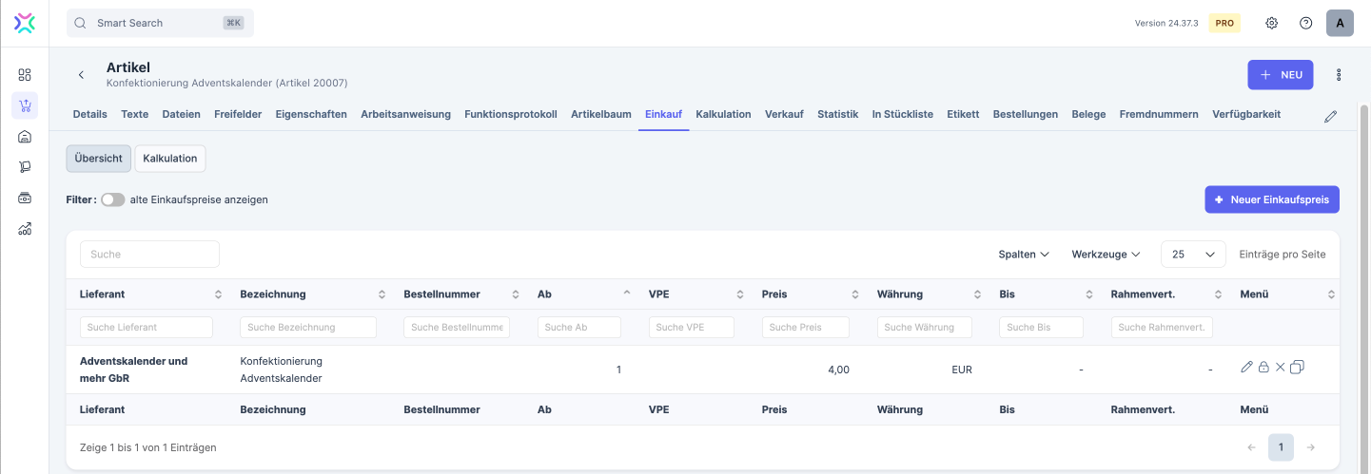The width and height of the screenshot is (1371, 474).
Task: Open the dashboard grid icon in the sidebar
Action: [x=25, y=75]
